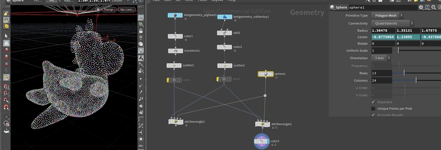Click the sphere1 node name field
Image resolution: width=441 pixels, height=150 pixels.
pyautogui.click(x=383, y=7)
